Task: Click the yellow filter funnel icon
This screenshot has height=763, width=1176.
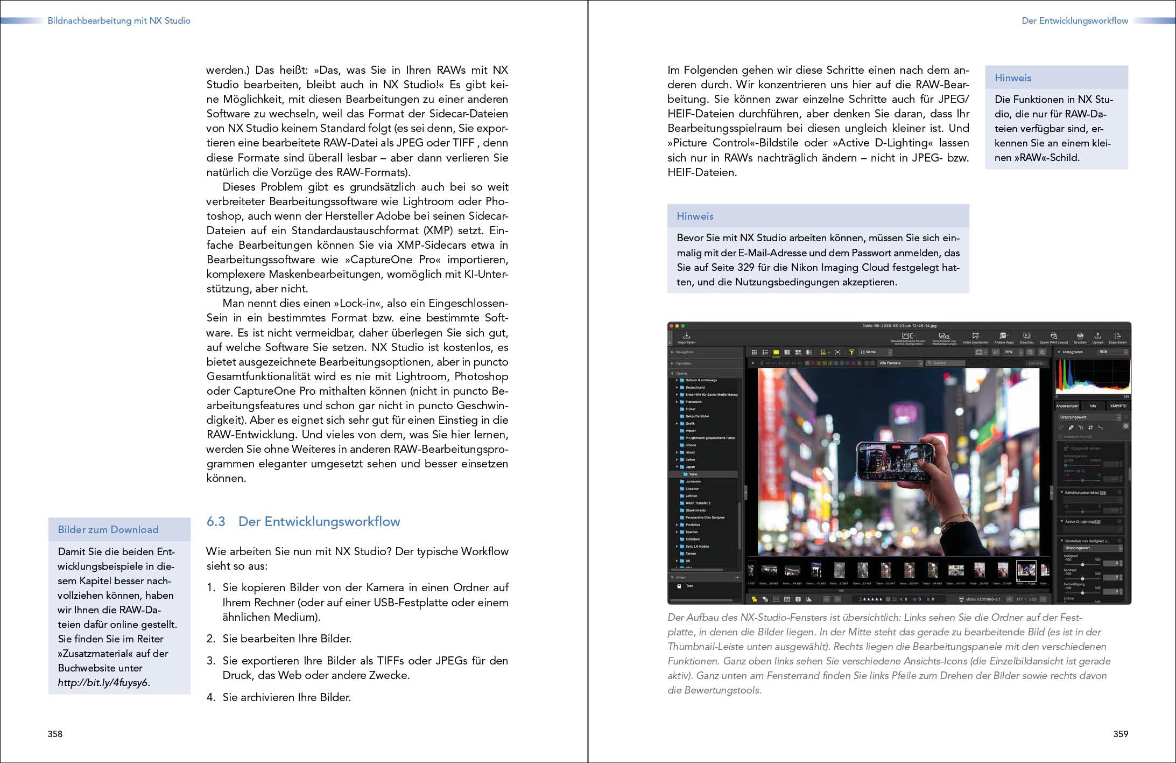Action: [x=851, y=352]
